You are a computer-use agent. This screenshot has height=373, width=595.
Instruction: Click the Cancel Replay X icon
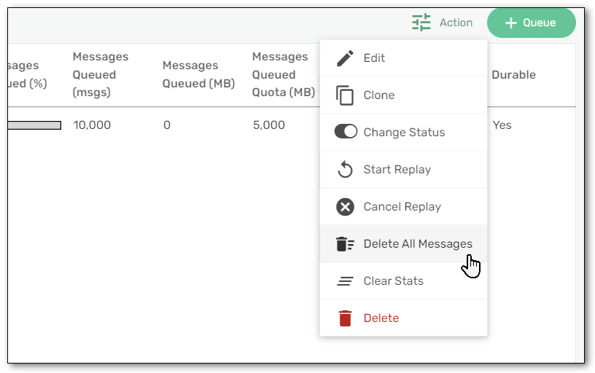click(x=345, y=207)
